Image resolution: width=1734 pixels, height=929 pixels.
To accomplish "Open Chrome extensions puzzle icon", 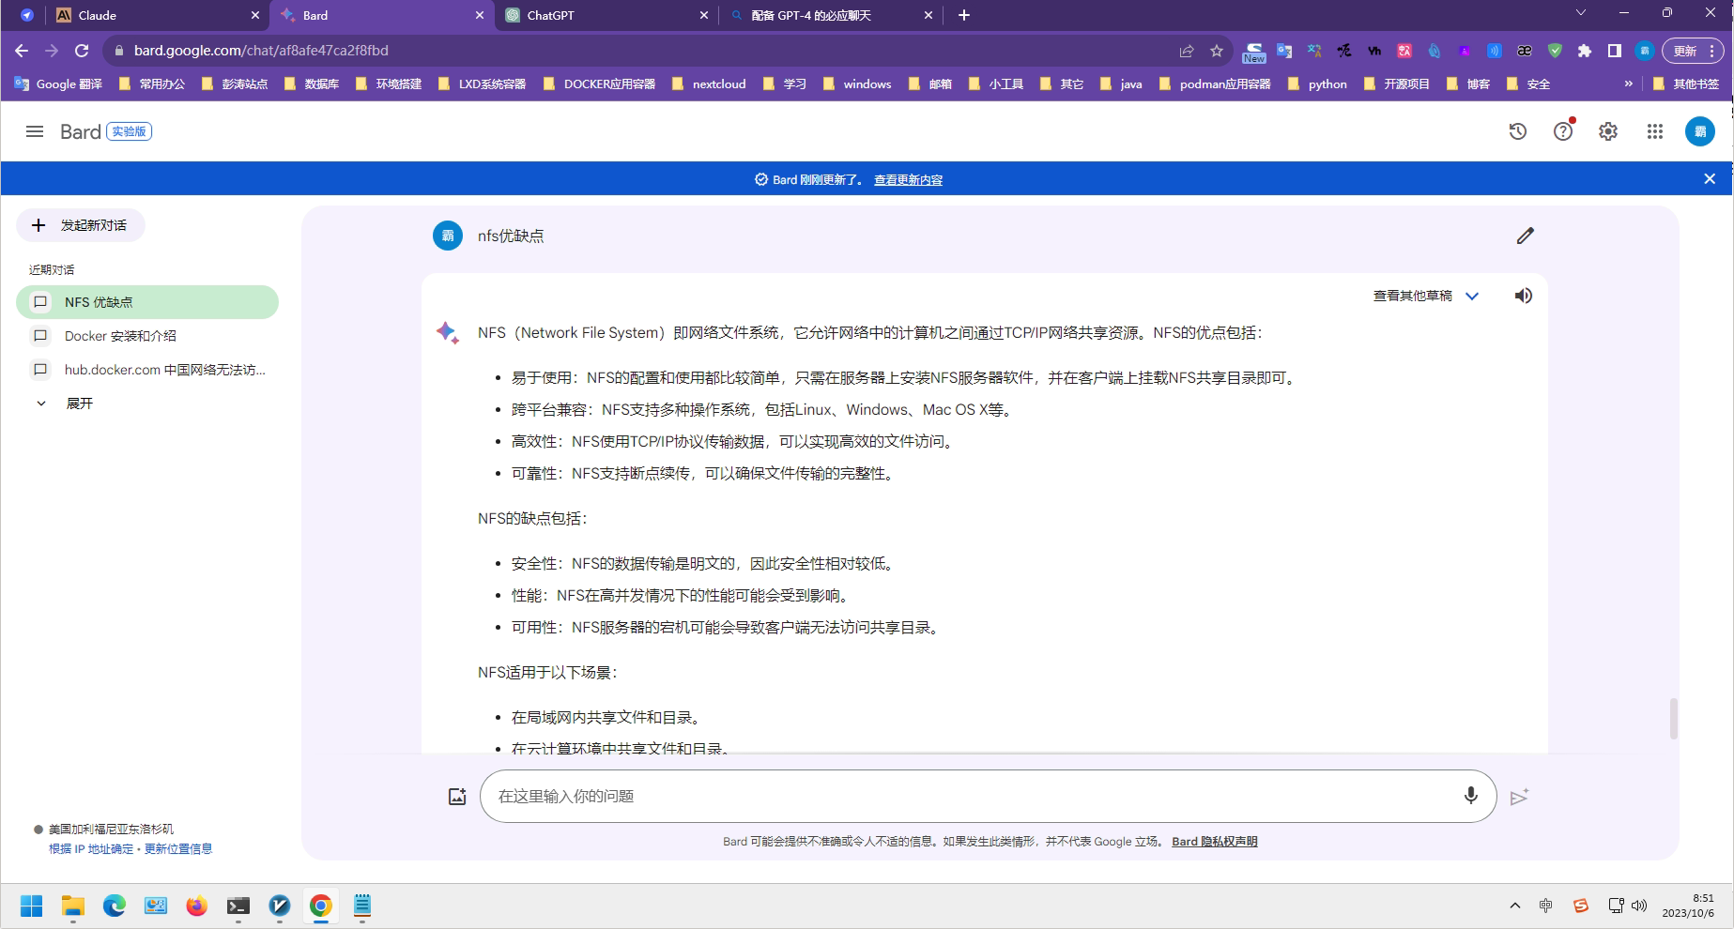I will coord(1585,51).
